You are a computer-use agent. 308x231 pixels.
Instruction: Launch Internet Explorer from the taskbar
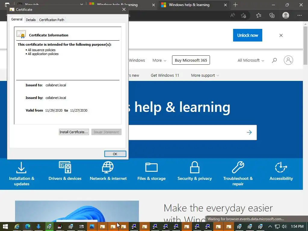click(17, 226)
